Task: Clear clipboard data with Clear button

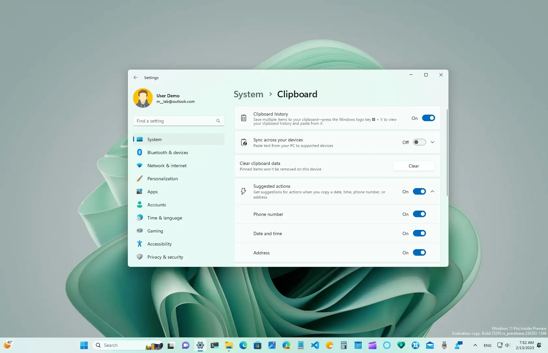Action: (x=414, y=166)
